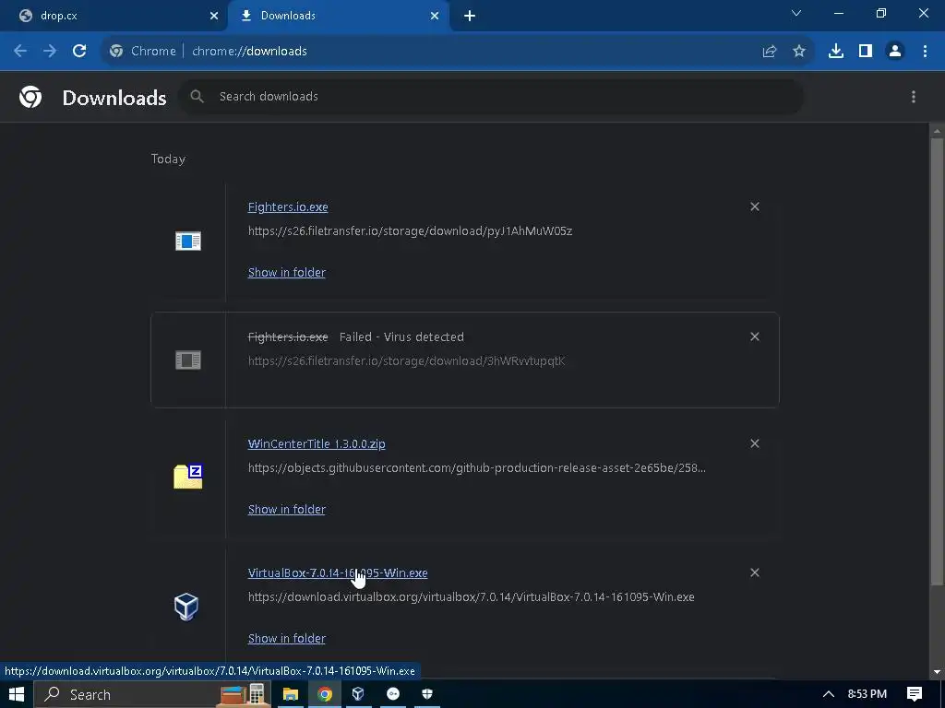Click the filetransfer.io pyJ1AhMuW05z source URL
This screenshot has width=945, height=708.
point(411,230)
